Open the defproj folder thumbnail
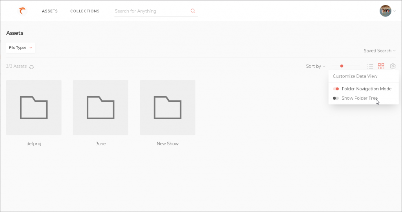The image size is (402, 212). tap(34, 108)
